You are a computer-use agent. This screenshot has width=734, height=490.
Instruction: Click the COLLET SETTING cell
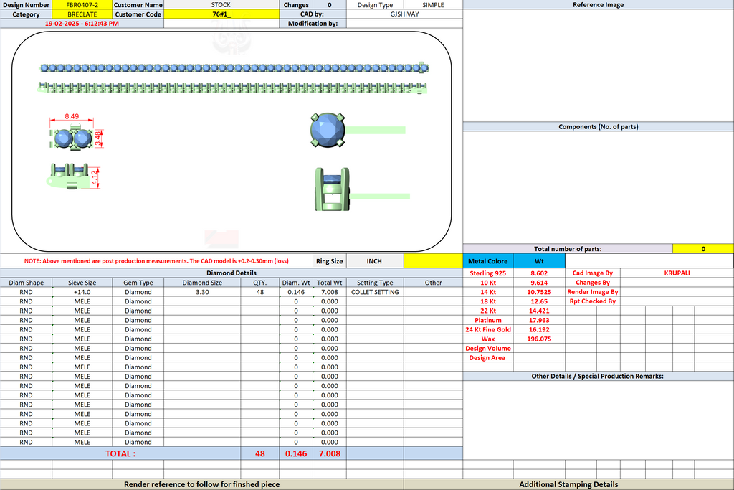(375, 292)
